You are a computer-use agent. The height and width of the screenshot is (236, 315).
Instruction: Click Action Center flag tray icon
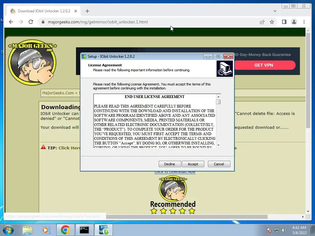(269, 230)
